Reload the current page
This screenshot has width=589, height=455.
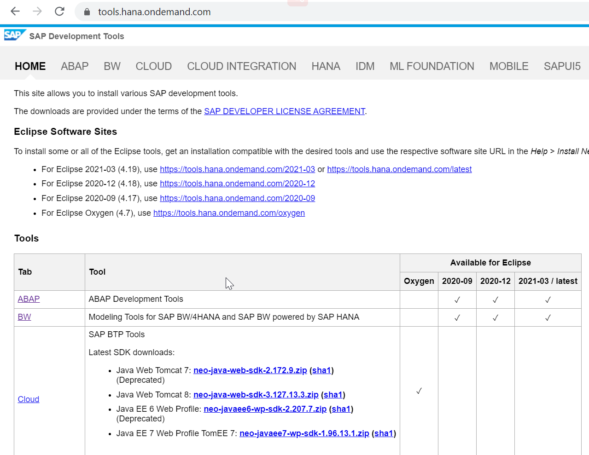59,11
